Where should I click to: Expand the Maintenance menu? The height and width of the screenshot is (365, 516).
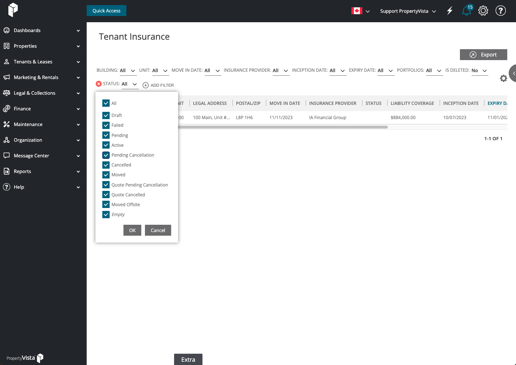click(78, 125)
